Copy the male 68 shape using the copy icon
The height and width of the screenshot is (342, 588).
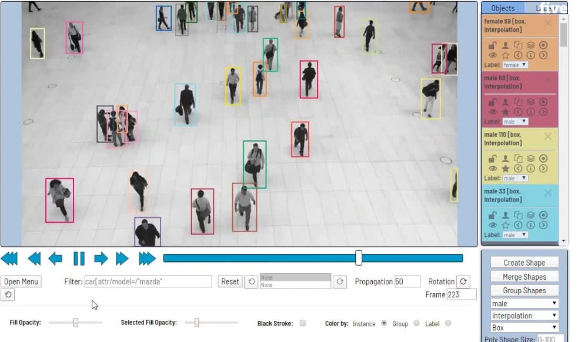click(x=518, y=101)
